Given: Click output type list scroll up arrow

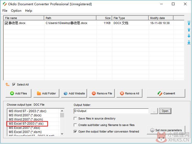Looking at the screenshot, I should [62, 111].
